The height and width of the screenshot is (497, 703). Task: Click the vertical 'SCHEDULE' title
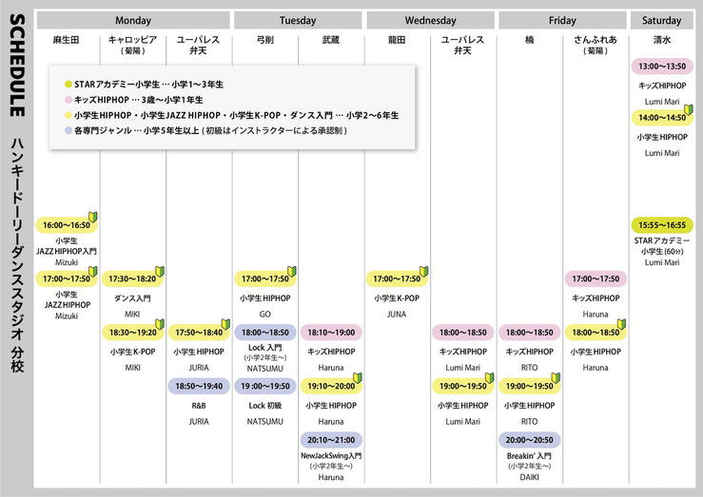pos(17,66)
